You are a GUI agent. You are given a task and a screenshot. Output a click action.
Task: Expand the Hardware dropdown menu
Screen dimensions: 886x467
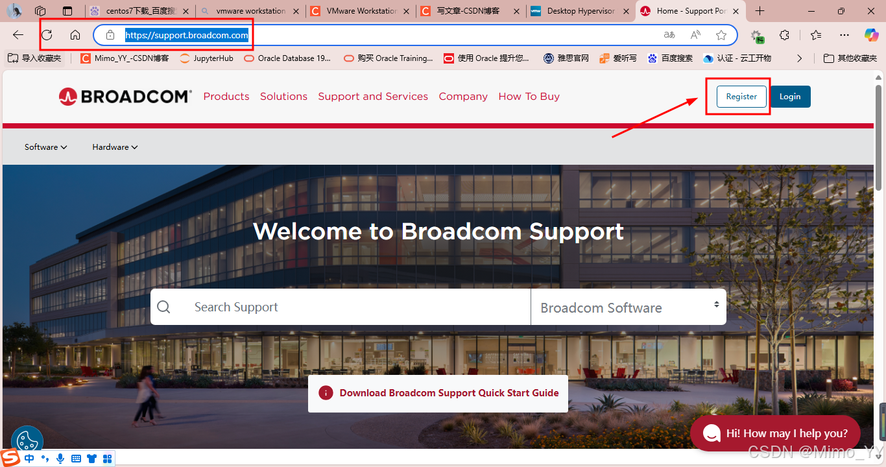[115, 147]
